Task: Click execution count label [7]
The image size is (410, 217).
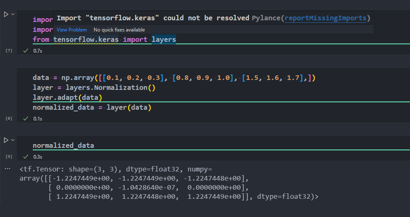Action: [x=9, y=51]
